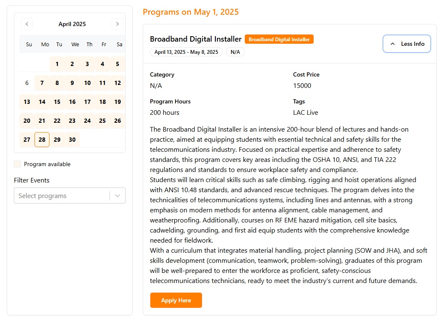This screenshot has height=320, width=440.
Task: Click the previous month arrow
Action: 27,24
